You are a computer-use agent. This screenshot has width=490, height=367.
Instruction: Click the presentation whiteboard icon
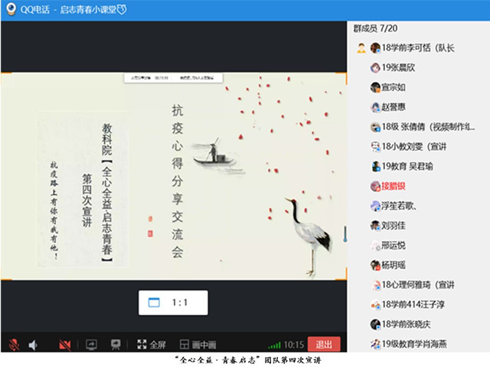point(116,344)
